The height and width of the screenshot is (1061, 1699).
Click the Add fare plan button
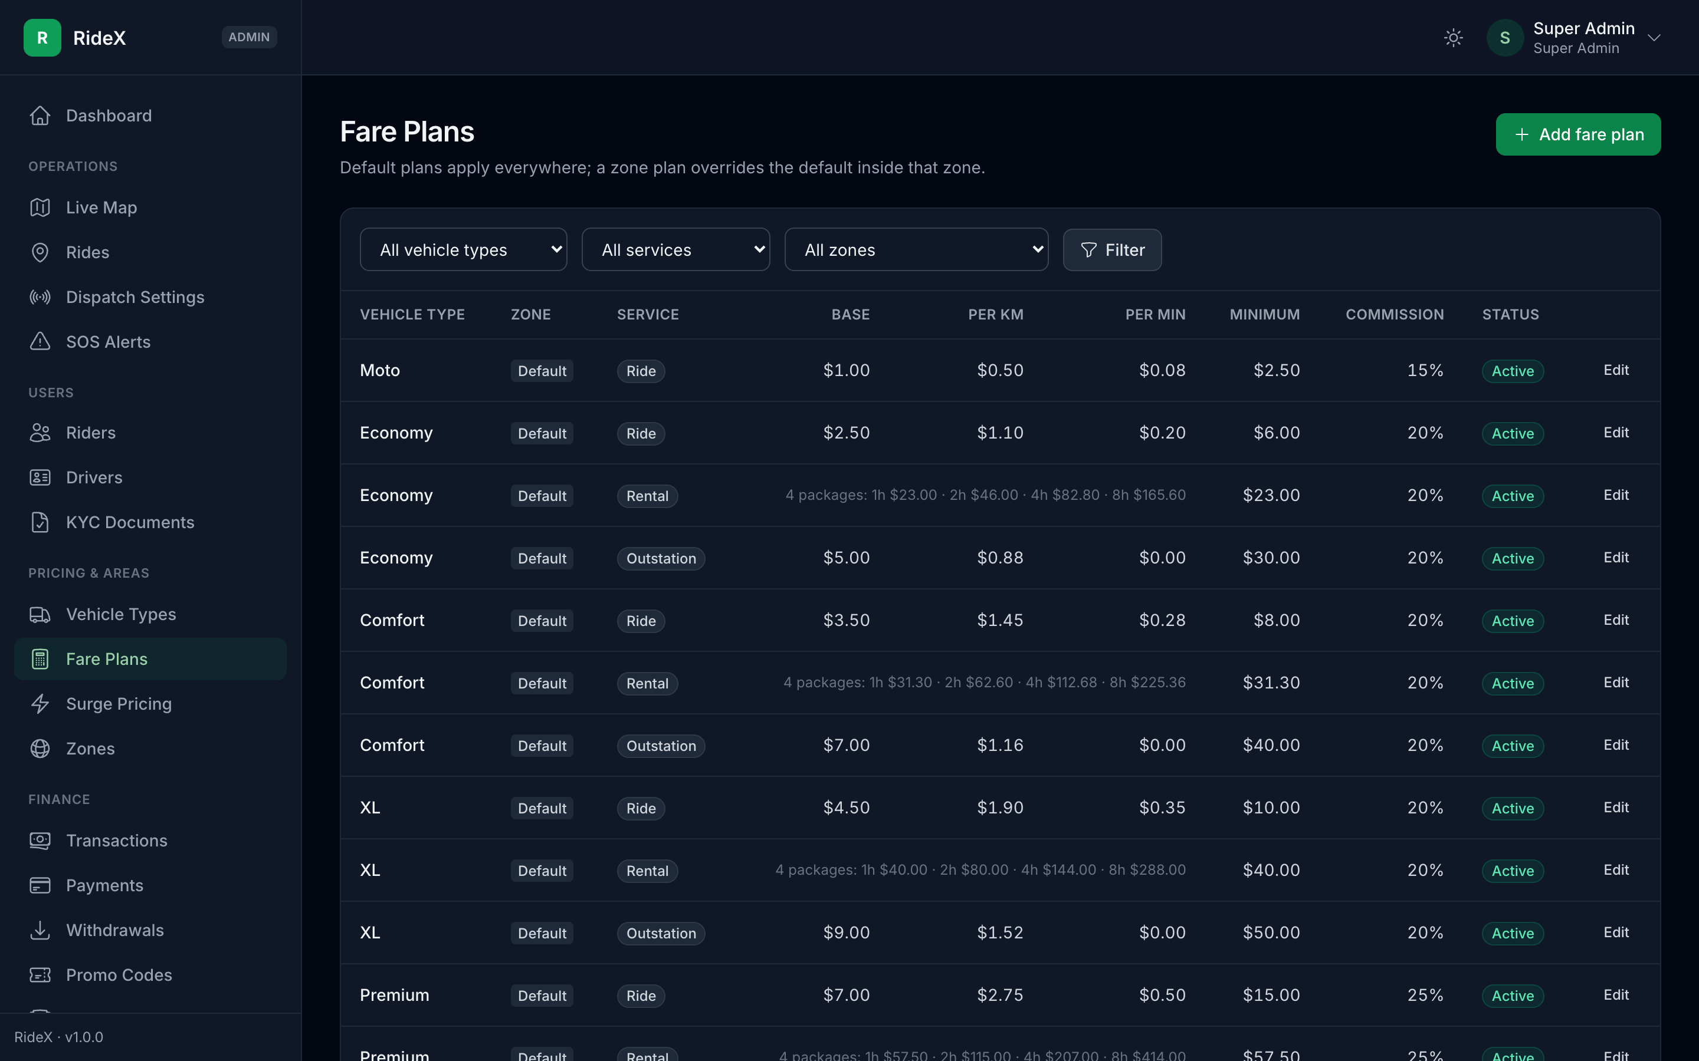[1578, 135]
